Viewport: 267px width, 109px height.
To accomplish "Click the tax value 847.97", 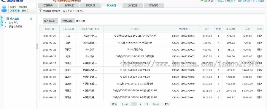I will coord(231,97).
